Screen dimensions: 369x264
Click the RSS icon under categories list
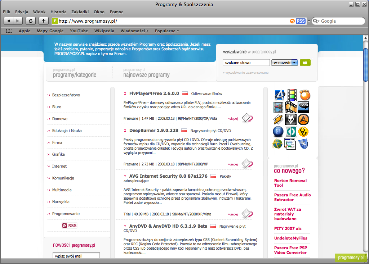tap(70, 226)
